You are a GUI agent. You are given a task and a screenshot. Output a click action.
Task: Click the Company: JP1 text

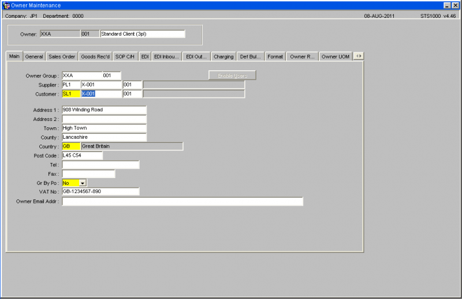pyautogui.click(x=21, y=16)
